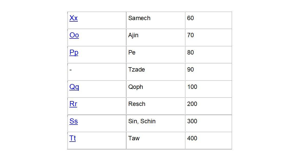Click the value 60 cell
Image resolution: width=295 pixels, height=165 pixels.
[x=190, y=18]
